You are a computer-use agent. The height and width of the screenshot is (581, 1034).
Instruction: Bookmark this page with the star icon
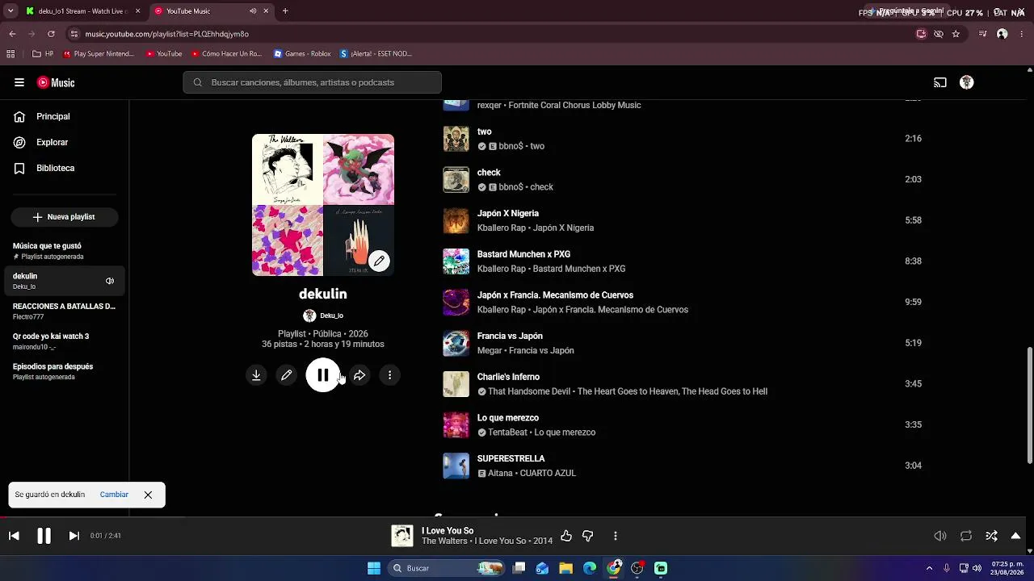[956, 34]
